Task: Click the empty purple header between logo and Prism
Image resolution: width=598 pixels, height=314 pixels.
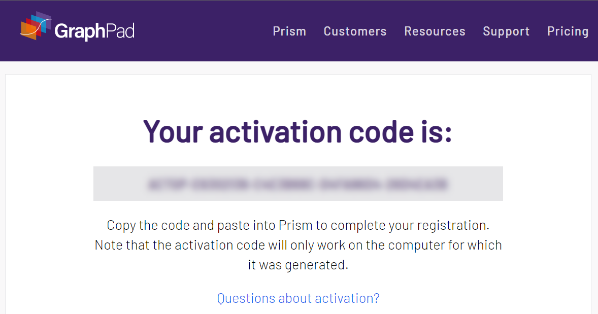Action: pos(203,31)
